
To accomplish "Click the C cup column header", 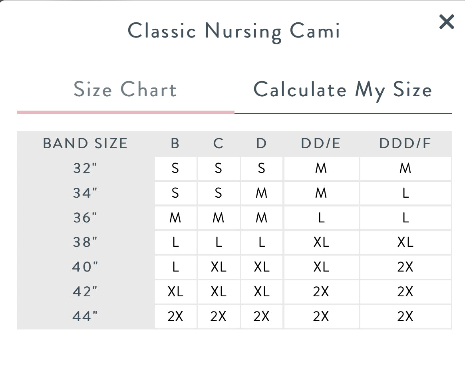I will click(218, 143).
